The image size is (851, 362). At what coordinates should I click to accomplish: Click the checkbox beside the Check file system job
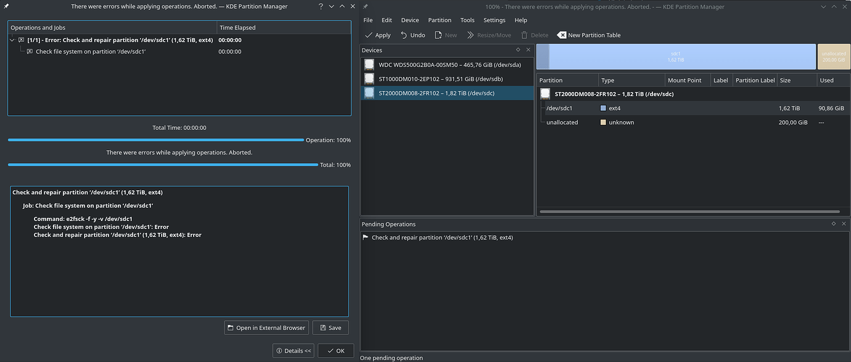click(x=30, y=51)
